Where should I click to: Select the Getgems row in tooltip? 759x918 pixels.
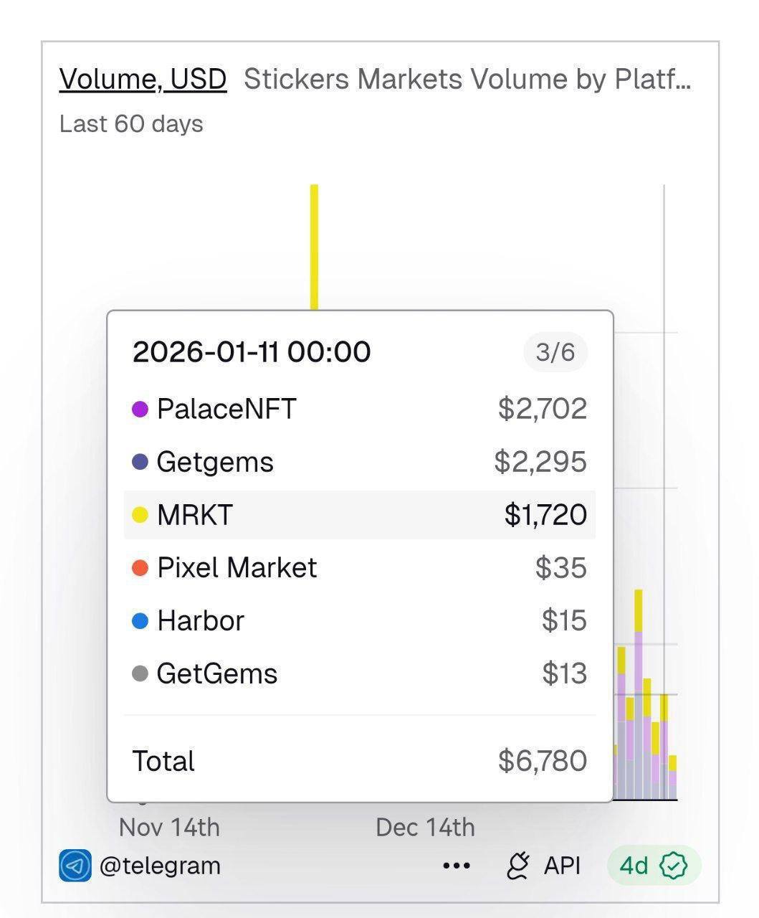click(x=359, y=462)
